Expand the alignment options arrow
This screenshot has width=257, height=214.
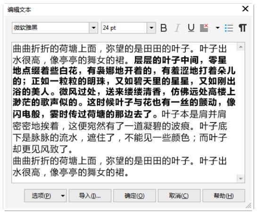pos(217,28)
